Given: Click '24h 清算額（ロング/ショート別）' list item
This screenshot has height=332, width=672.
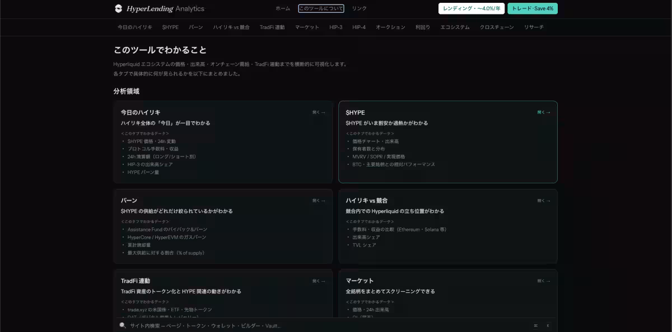Looking at the screenshot, I should pos(162,157).
